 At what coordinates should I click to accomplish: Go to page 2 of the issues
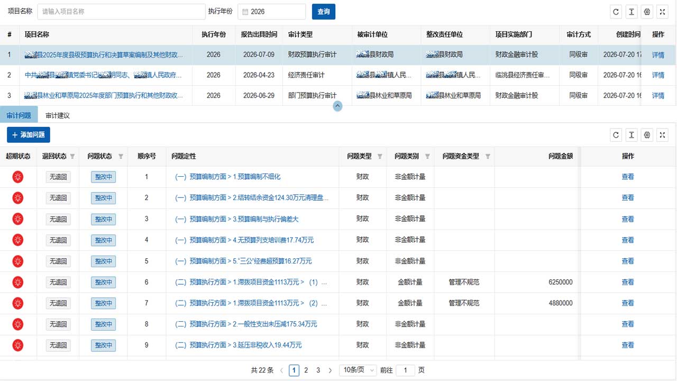tap(306, 370)
